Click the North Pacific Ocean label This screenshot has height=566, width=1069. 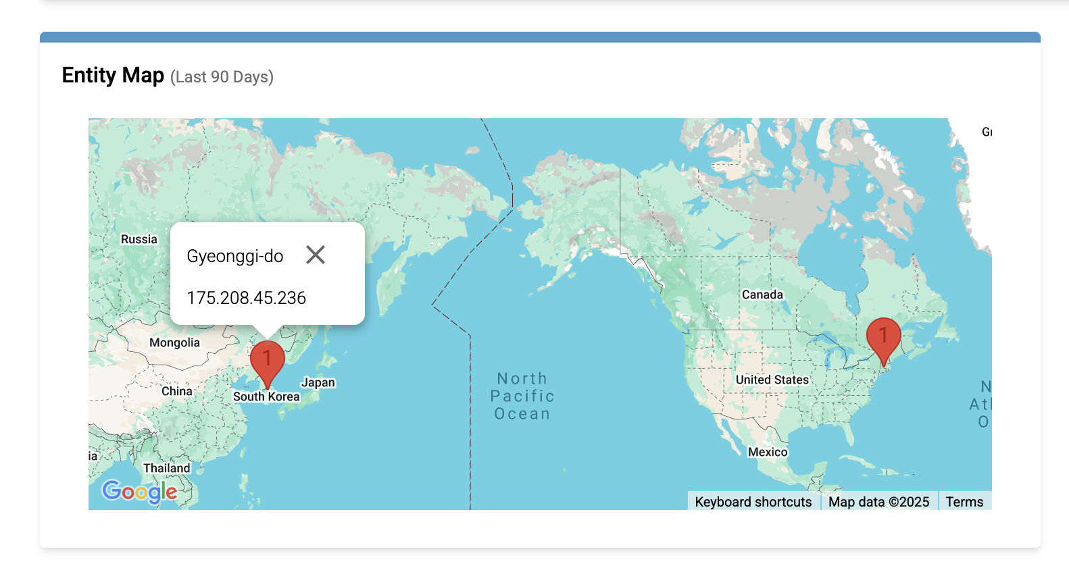click(x=522, y=396)
